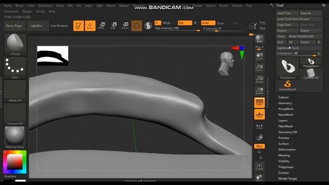Expand the Geometry section
329x185 pixels.
click(285, 103)
